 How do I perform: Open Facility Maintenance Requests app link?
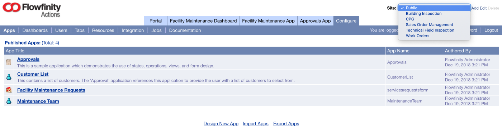pyautogui.click(x=51, y=90)
